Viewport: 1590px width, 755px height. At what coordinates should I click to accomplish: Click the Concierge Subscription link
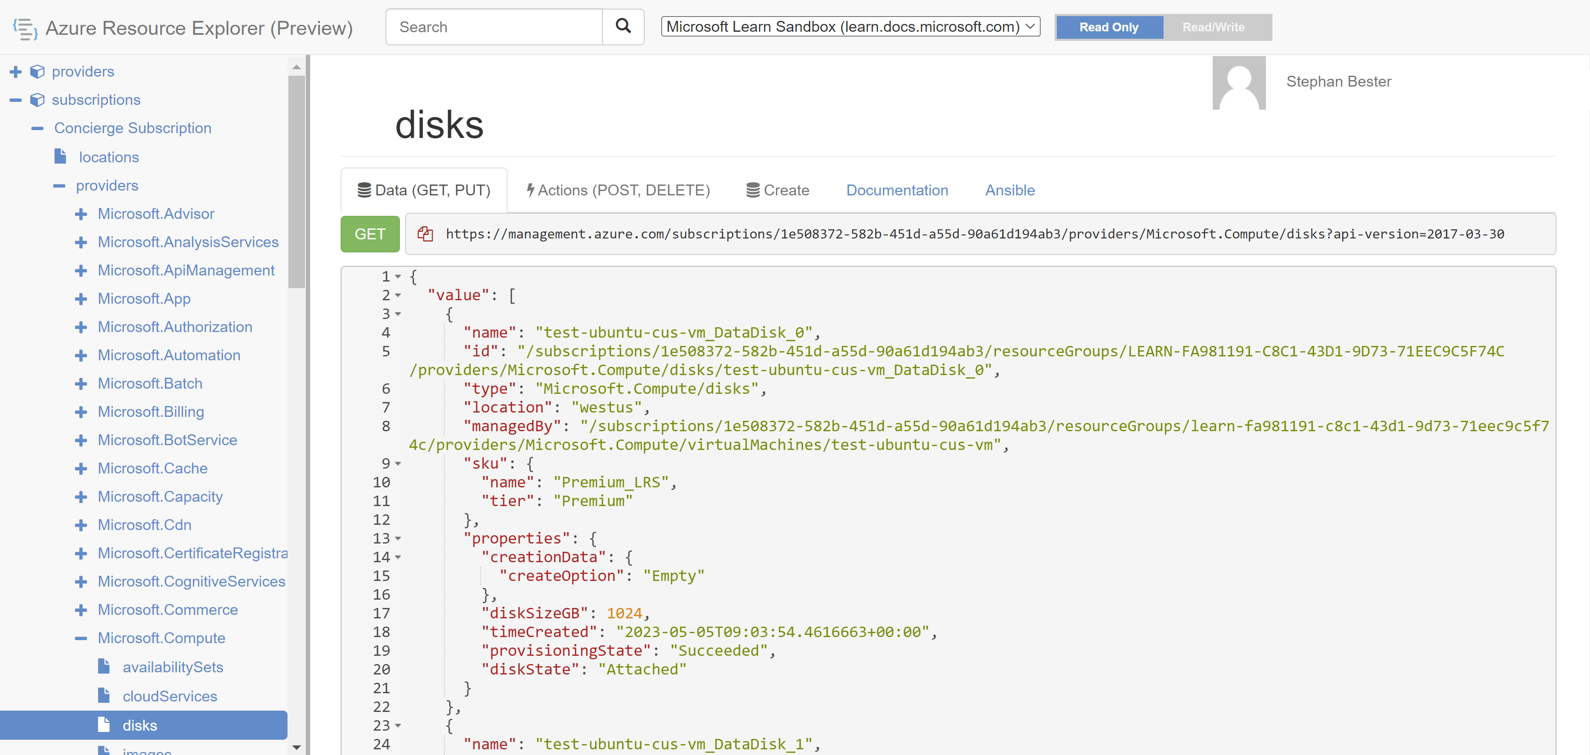[x=133, y=128]
